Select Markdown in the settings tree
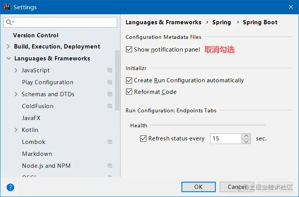Screen dimensions: 299x197 pyautogui.click(x=37, y=154)
